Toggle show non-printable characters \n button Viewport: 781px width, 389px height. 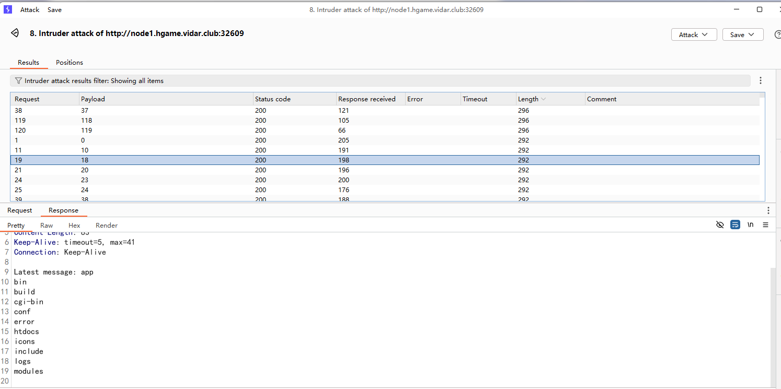[x=751, y=225]
